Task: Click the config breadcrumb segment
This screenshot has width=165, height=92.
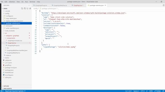Action: 36,8
